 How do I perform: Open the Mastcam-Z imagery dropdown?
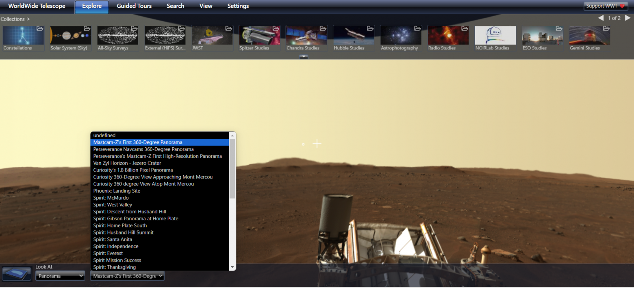127,276
